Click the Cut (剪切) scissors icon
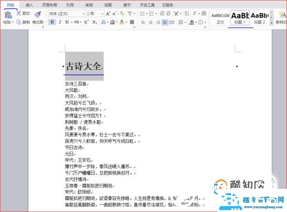This screenshot has width=287, height=212. pos(19,13)
